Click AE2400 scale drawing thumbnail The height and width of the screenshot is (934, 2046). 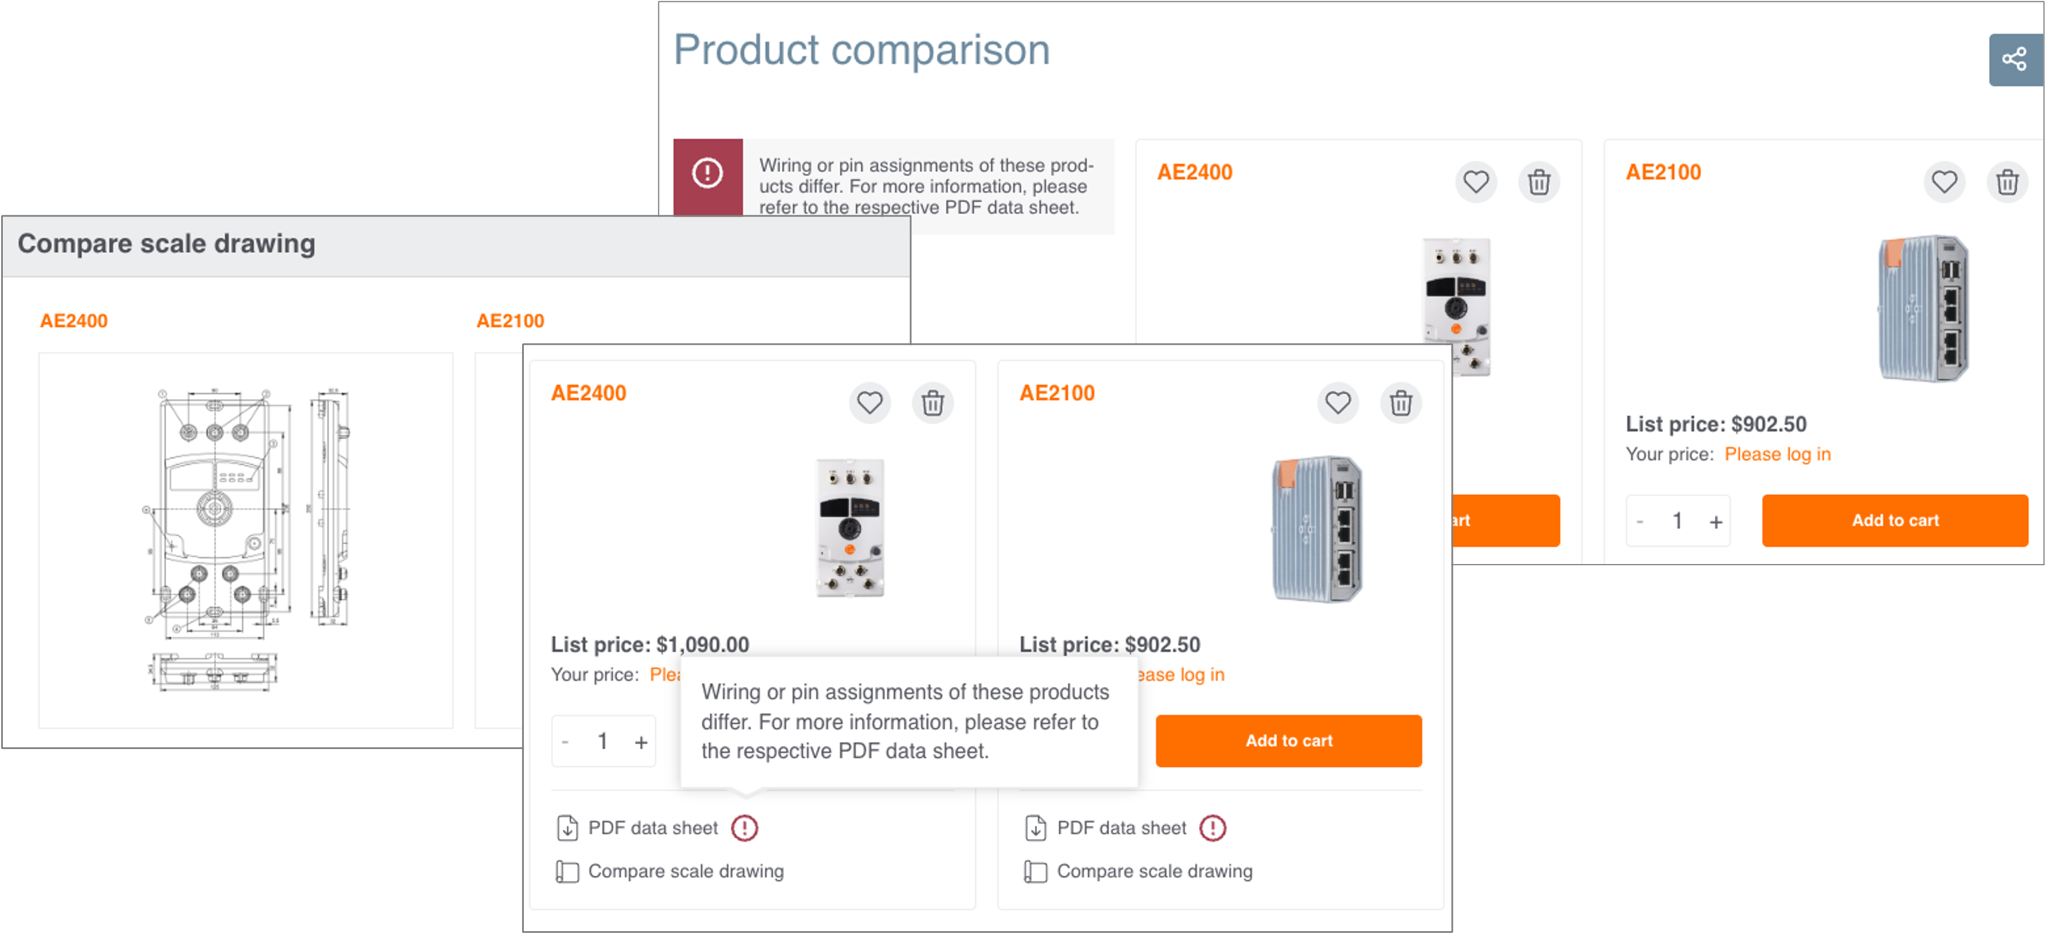click(245, 539)
